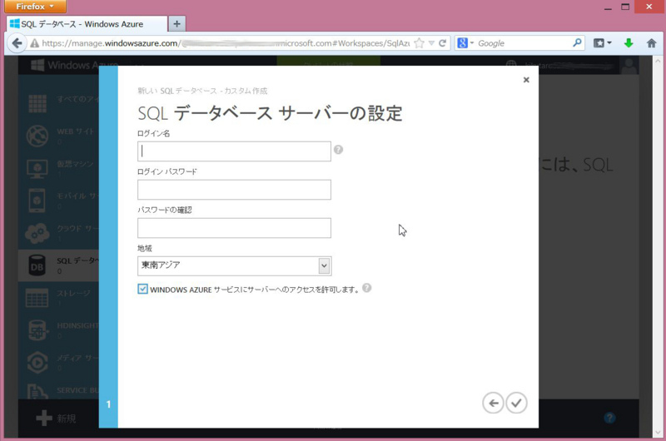Click the browser vertical scrollbar
The height and width of the screenshot is (441, 666).
coord(658,246)
